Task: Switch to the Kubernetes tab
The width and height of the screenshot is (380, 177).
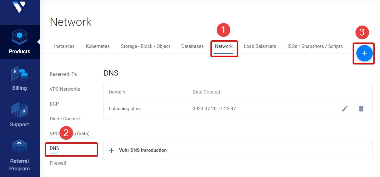Action: (98, 46)
